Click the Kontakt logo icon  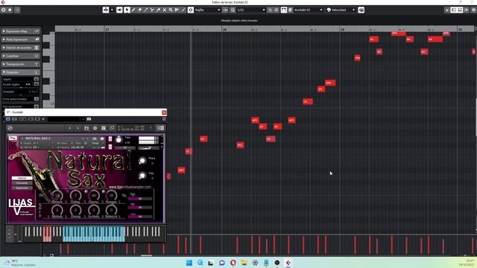point(10,128)
